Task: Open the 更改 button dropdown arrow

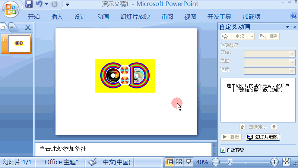Action: point(252,36)
